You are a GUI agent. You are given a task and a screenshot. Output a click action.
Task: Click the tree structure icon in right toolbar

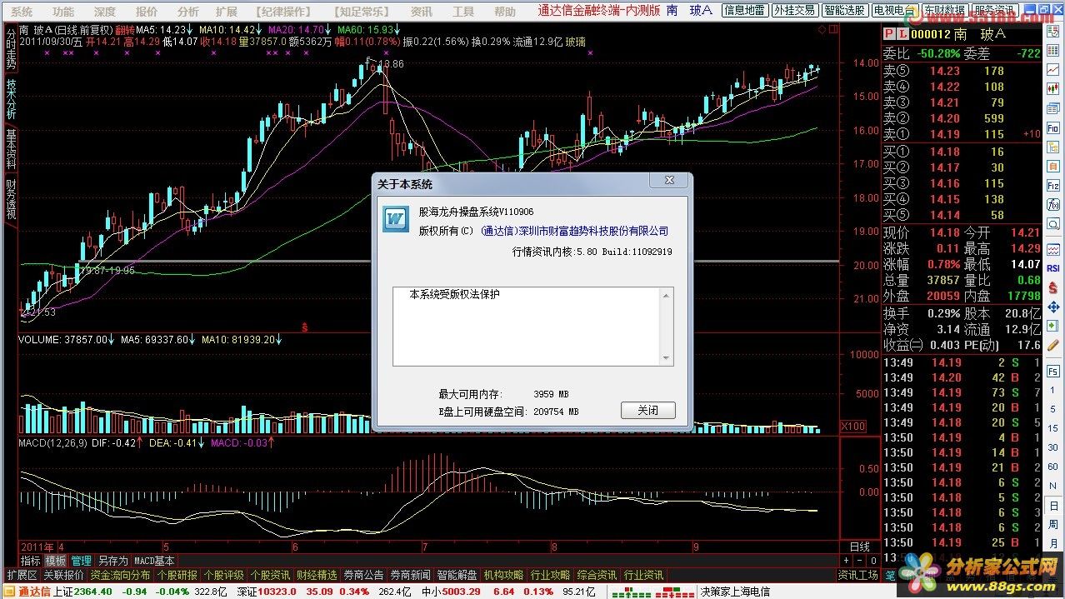click(x=1053, y=147)
